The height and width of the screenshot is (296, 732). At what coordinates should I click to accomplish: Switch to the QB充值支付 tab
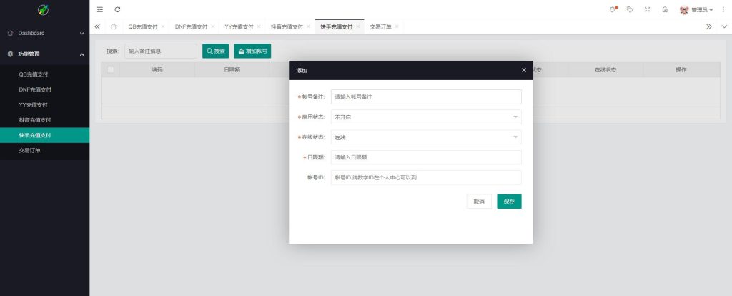pos(143,26)
